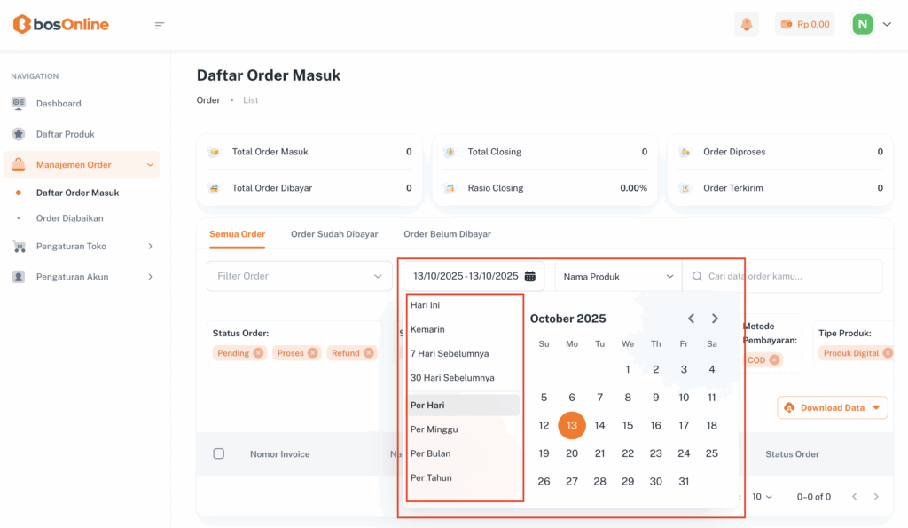Open the wallet balance Rp 0,00 icon
This screenshot has width=908, height=528.
(x=786, y=25)
